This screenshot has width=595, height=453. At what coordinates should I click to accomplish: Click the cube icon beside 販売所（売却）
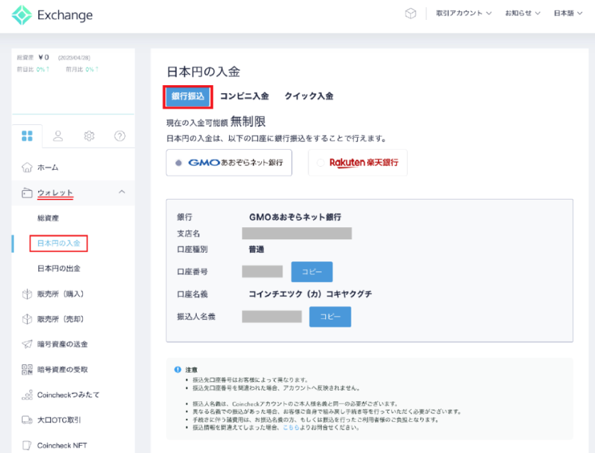27,319
